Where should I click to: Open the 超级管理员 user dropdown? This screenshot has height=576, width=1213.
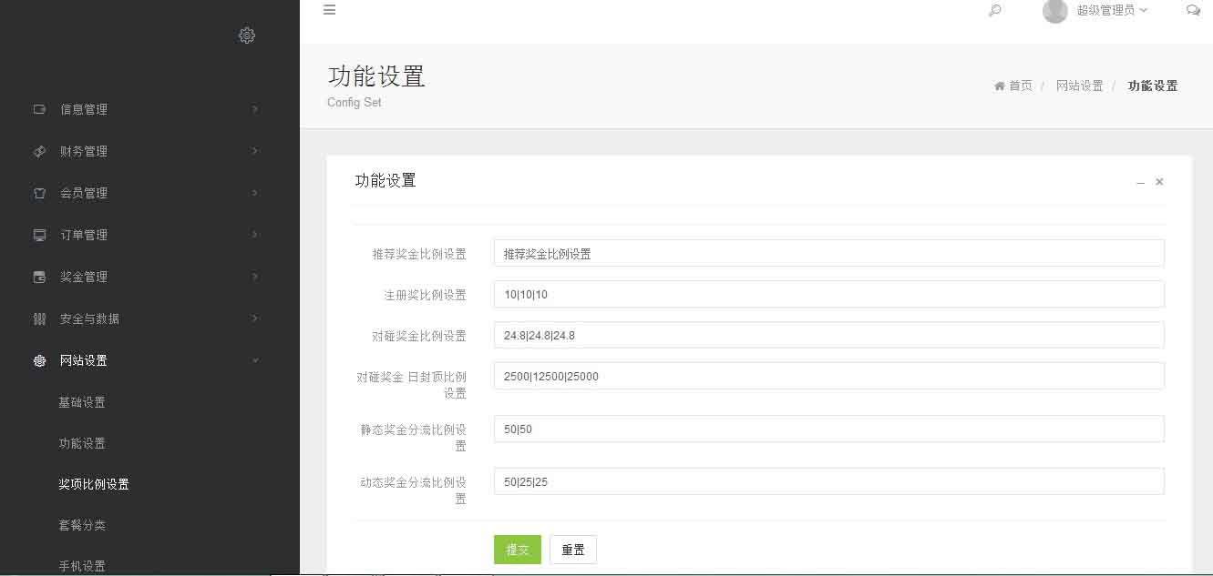1111,11
